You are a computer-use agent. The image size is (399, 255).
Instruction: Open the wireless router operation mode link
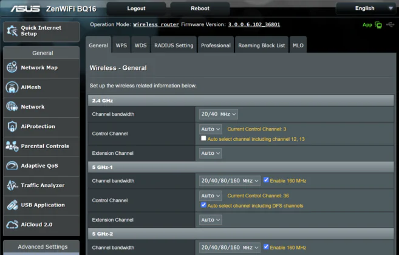tap(156, 25)
